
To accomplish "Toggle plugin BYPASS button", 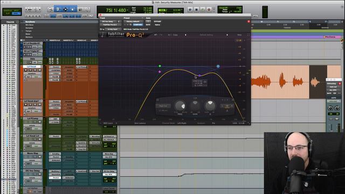I will point(157,22).
